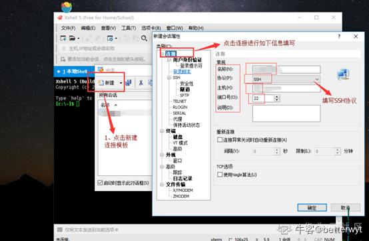
Task: Select the SSH tree item
Action: [177, 78]
